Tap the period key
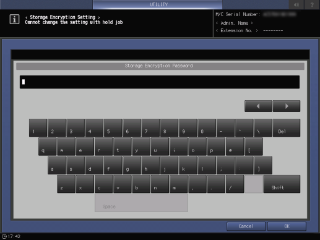Viewport: 320px width, 240px height. [x=217, y=184]
